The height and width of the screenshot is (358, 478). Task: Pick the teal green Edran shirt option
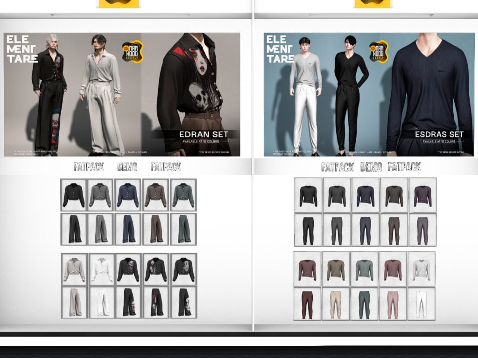point(183,195)
